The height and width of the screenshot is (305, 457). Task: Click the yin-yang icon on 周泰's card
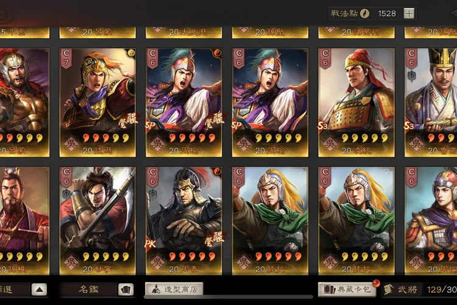pyautogui.click(x=217, y=171)
